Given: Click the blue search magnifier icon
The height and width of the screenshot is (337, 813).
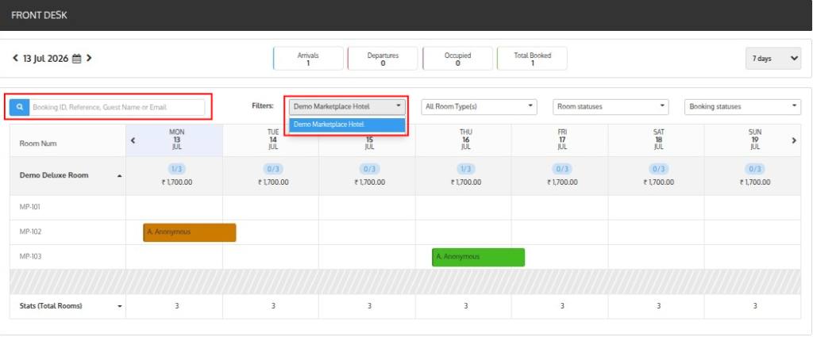Looking at the screenshot, I should 19,107.
